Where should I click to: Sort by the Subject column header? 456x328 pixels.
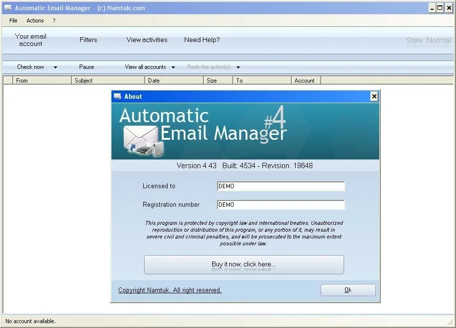click(x=108, y=81)
